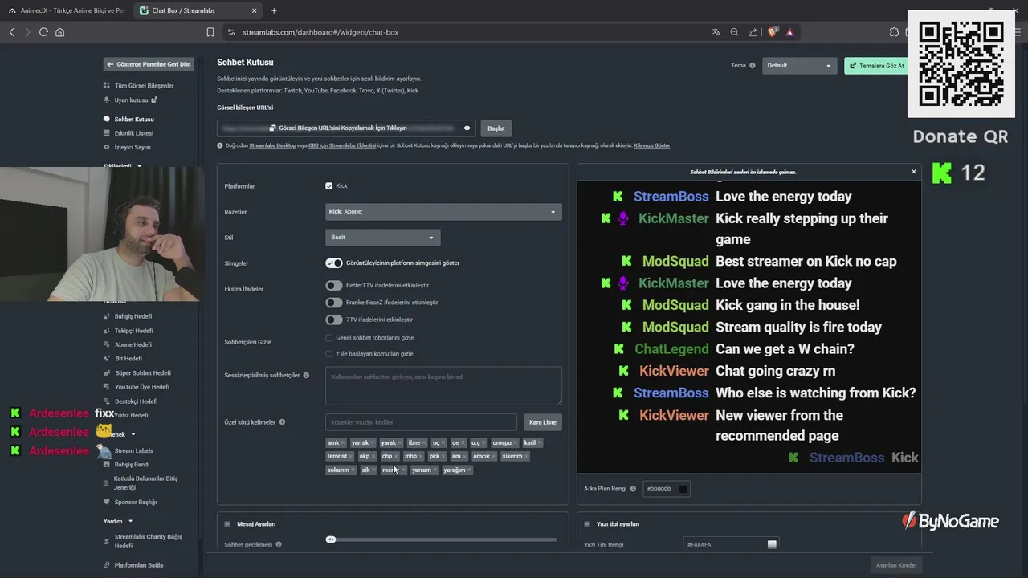Click info icon beside Arka Plan Rengi
The height and width of the screenshot is (578, 1028).
click(x=633, y=489)
